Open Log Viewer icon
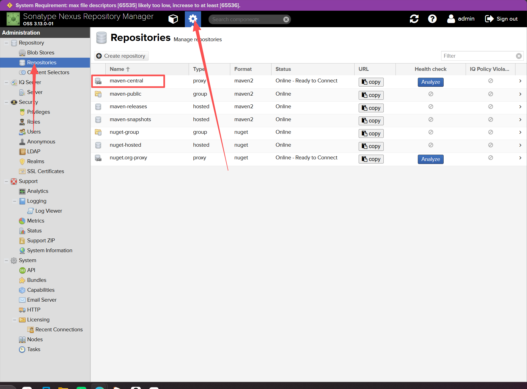Screen dimensions: 527x389 tap(31, 211)
